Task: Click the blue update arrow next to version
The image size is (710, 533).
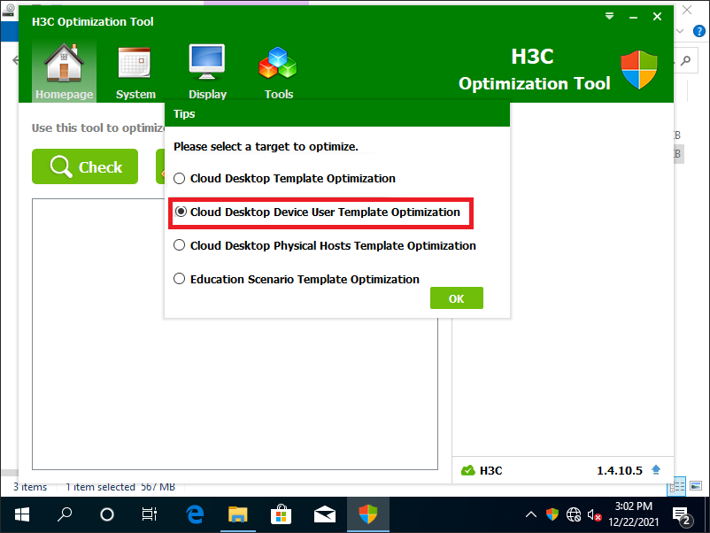Action: point(656,470)
